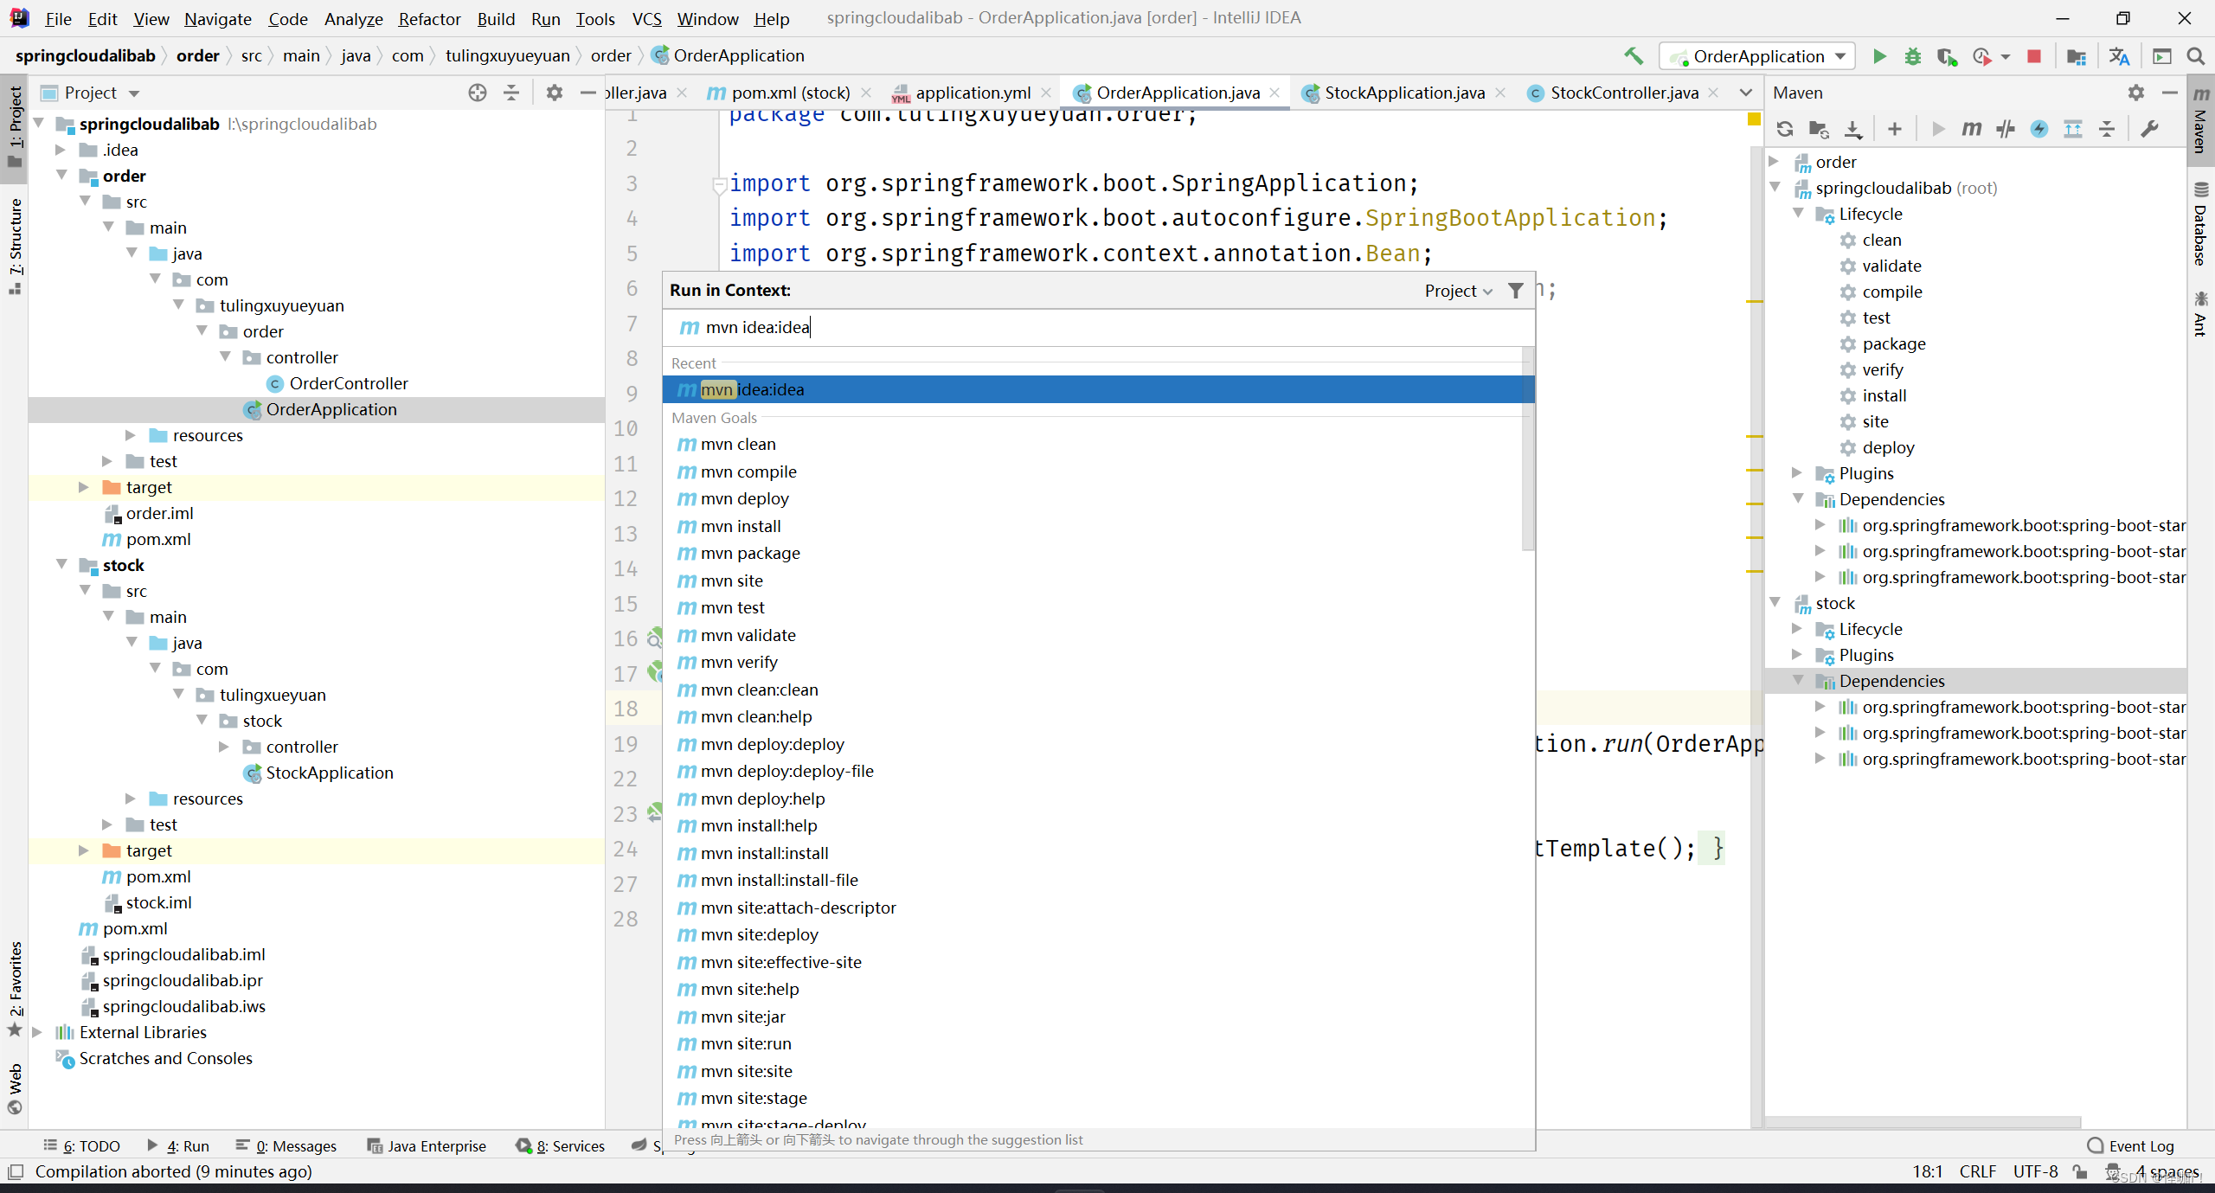Open the 6: TODO tool window button
This screenshot has width=2215, height=1193.
point(82,1145)
